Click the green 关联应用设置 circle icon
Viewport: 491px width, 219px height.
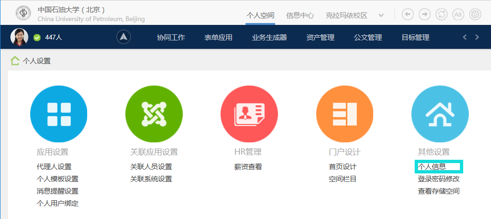[x=154, y=114]
